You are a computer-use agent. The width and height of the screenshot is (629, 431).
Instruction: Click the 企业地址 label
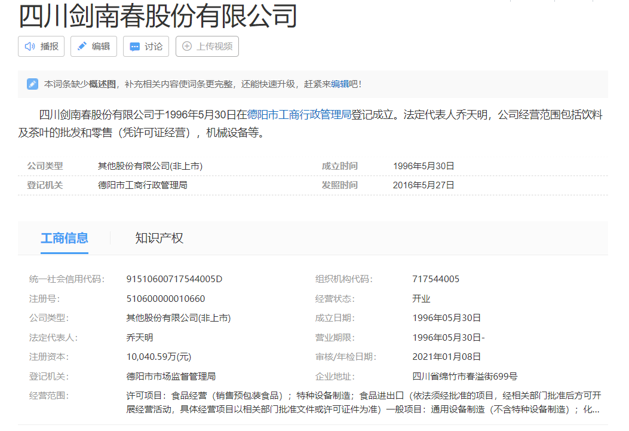coord(335,377)
